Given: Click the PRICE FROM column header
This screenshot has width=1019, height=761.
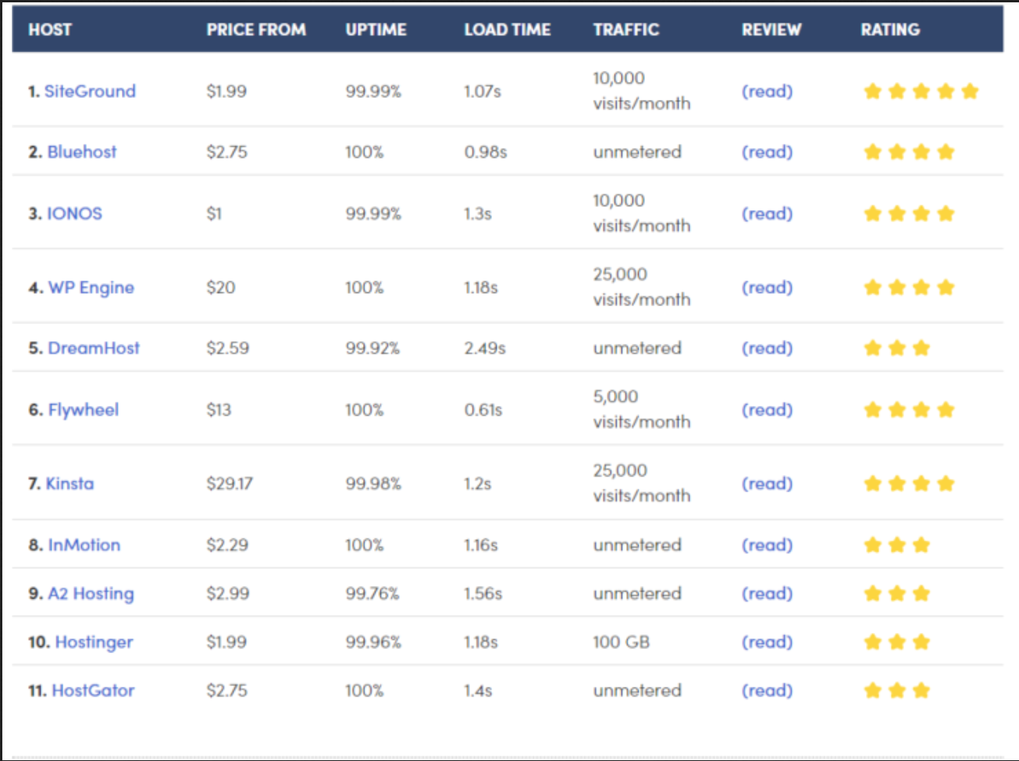Looking at the screenshot, I should pyautogui.click(x=256, y=30).
